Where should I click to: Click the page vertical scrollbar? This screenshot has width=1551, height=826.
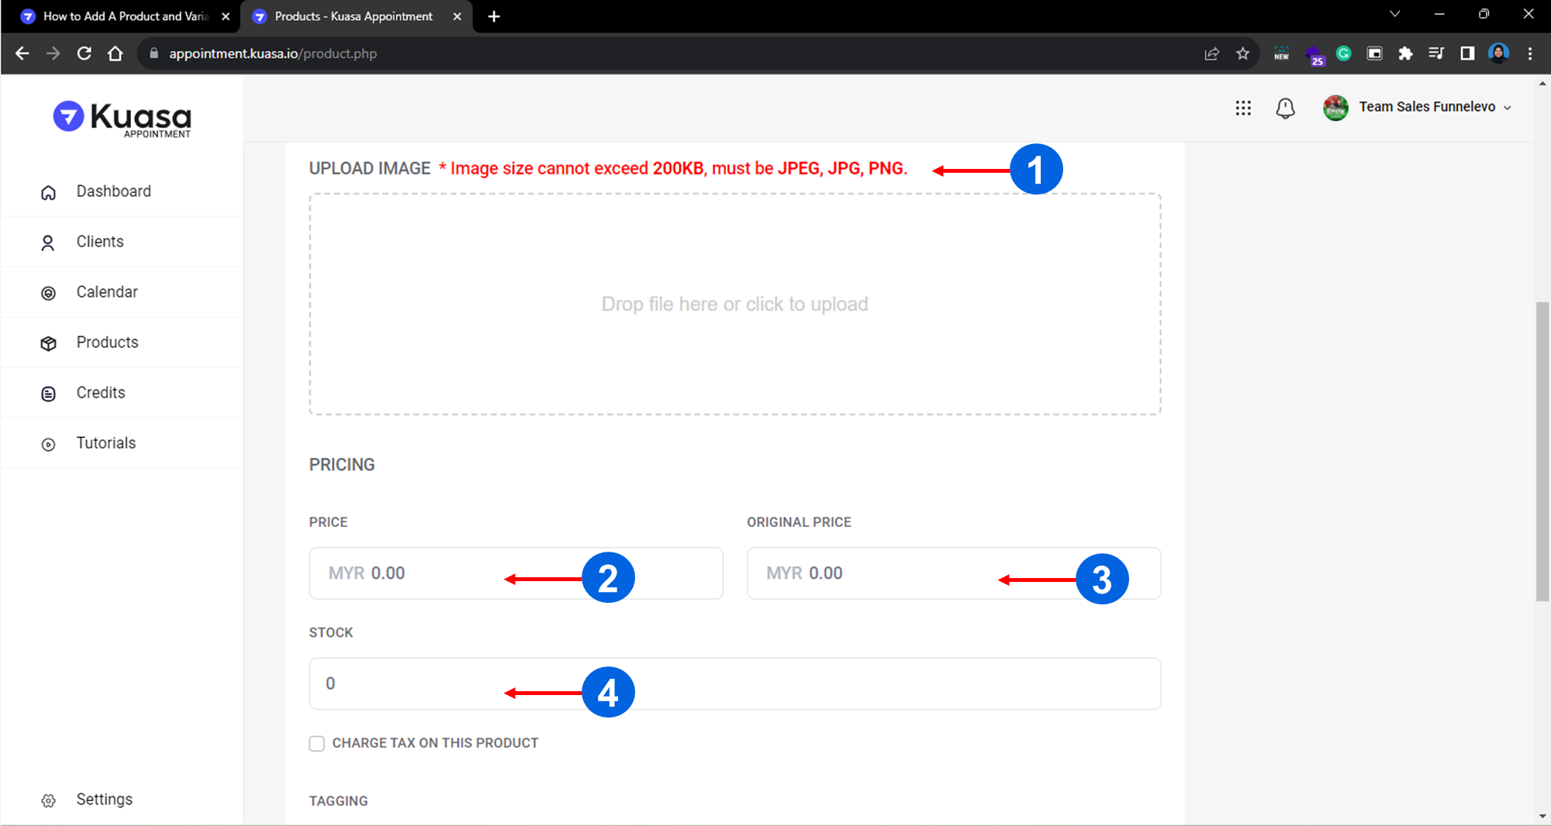tap(1542, 451)
